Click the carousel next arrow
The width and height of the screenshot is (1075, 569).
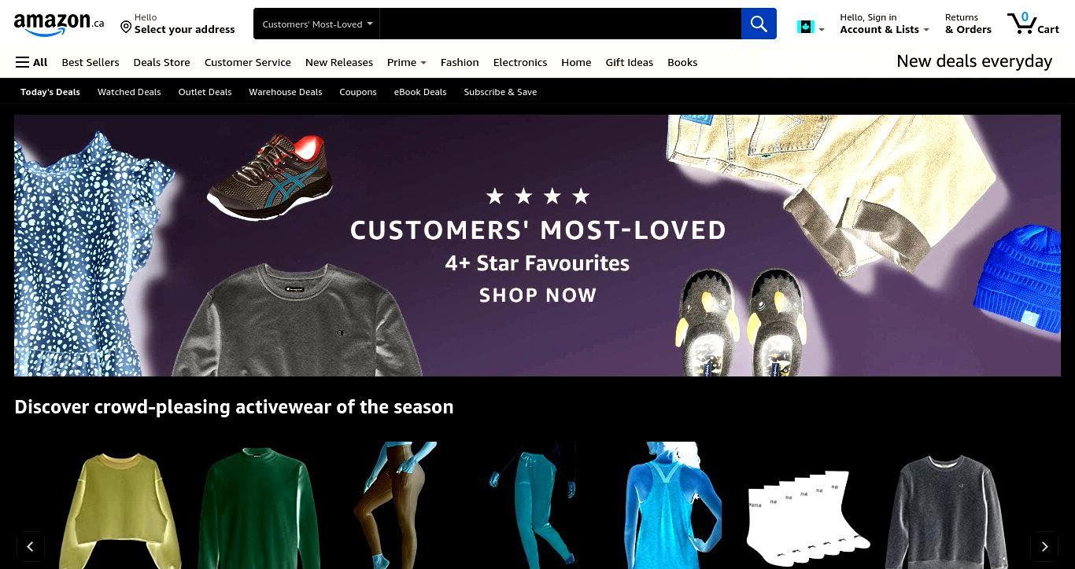click(x=1044, y=546)
